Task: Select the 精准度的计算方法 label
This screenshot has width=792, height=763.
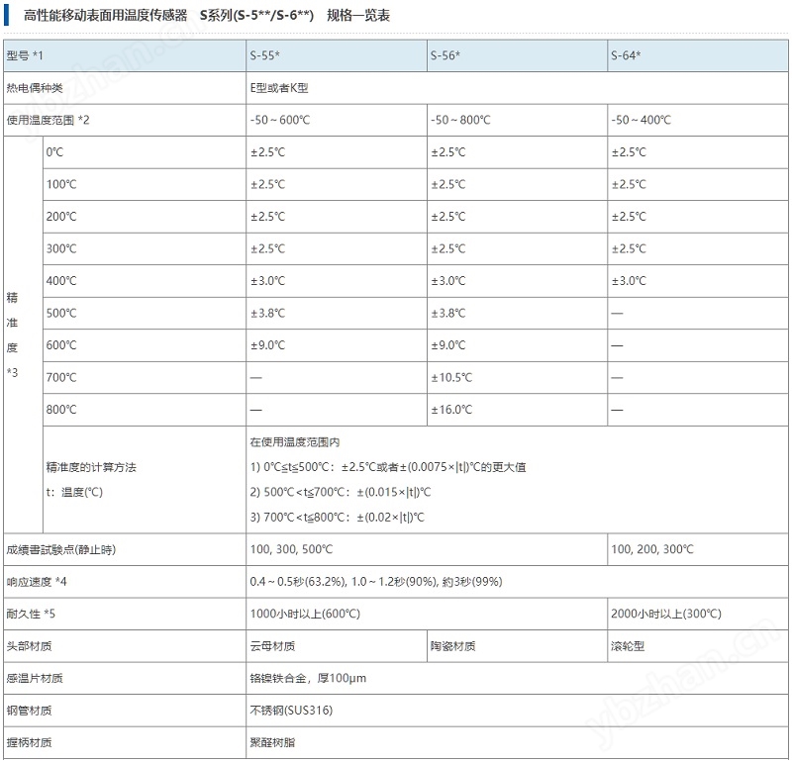Action: 91,467
